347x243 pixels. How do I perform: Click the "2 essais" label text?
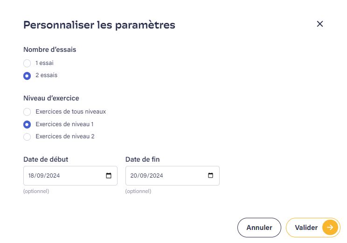(47, 75)
